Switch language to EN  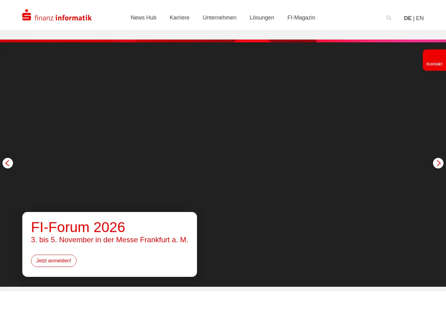click(420, 18)
